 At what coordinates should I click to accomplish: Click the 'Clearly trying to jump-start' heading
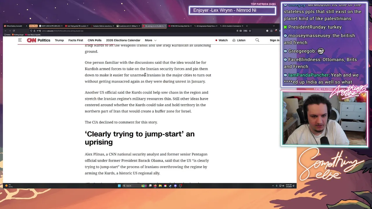point(139,138)
